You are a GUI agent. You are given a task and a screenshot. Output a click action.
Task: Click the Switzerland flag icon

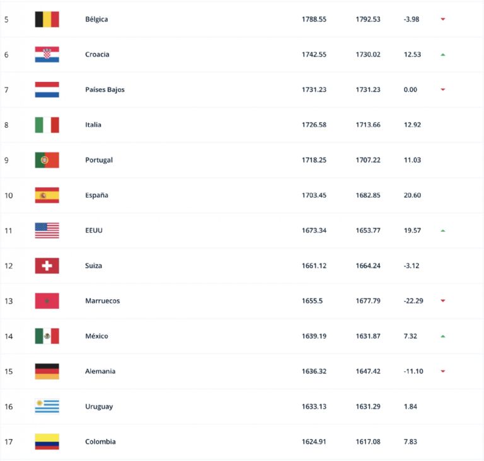coord(47,266)
